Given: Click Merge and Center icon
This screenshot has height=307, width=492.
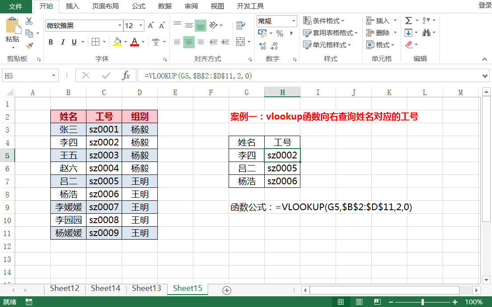Looking at the screenshot, I should click(240, 42).
